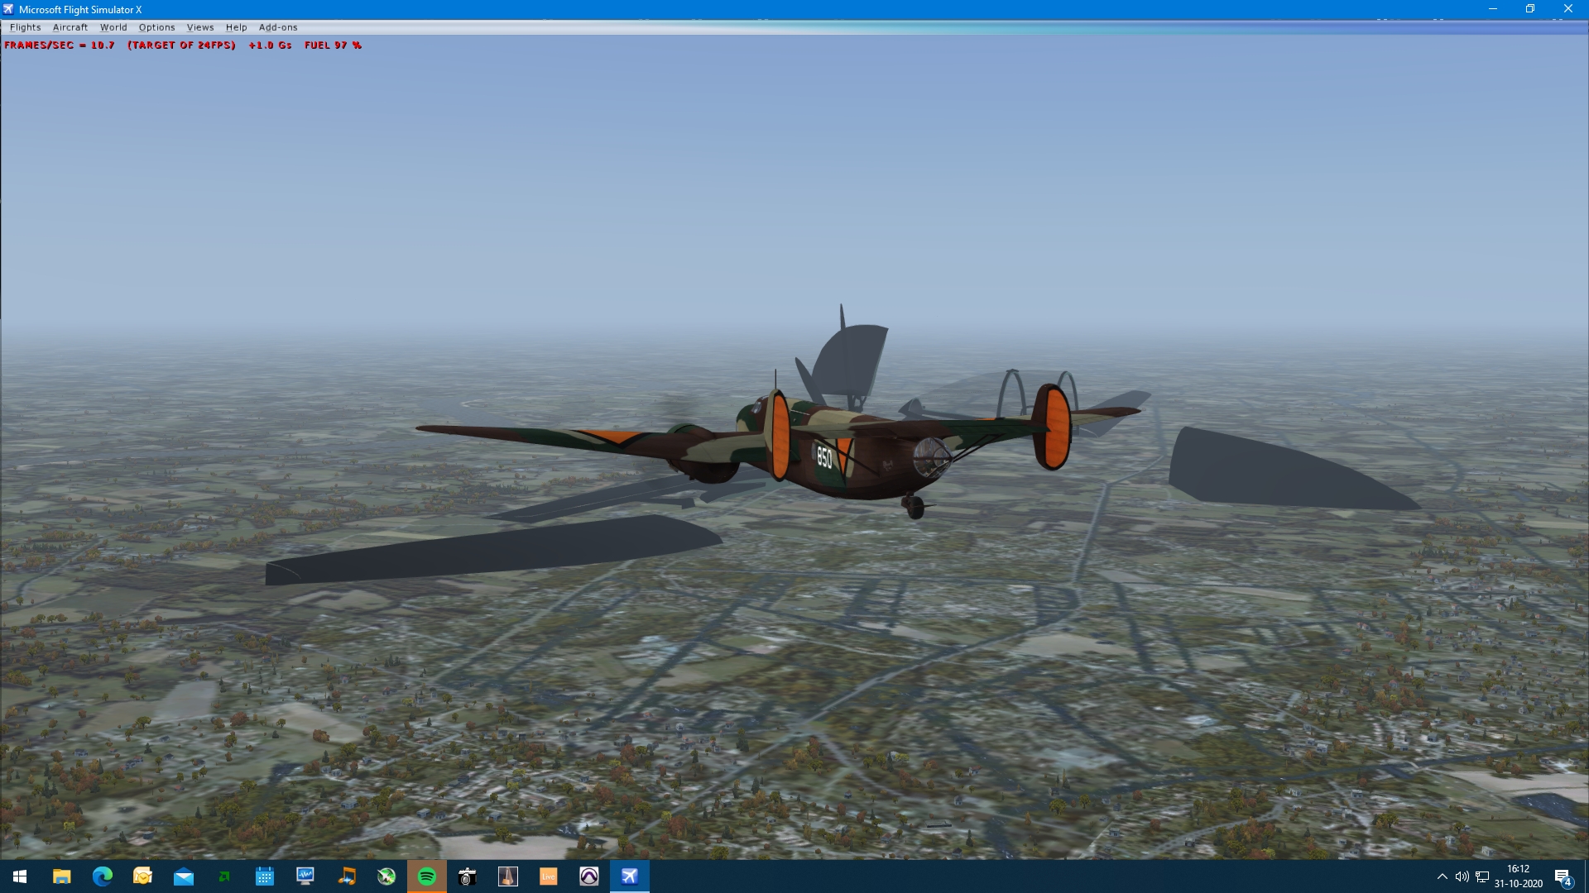This screenshot has height=893, width=1589.
Task: Click the green globe taskbar icon
Action: (386, 876)
